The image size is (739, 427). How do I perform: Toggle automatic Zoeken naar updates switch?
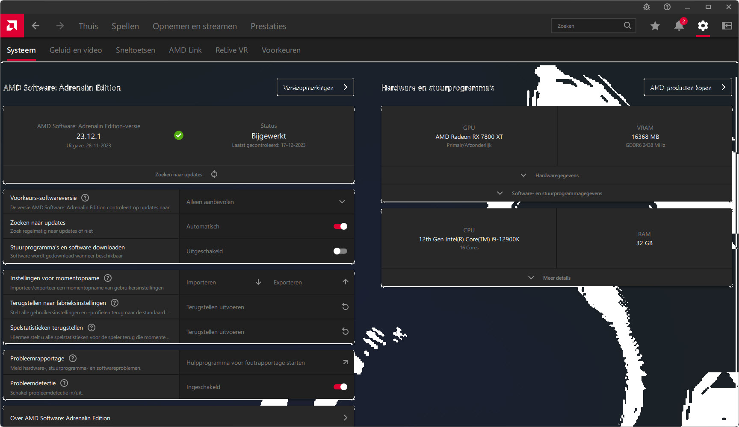click(340, 226)
